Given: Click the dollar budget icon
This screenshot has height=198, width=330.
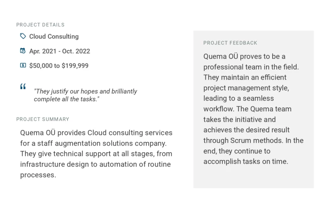Looking at the screenshot, I should pos(23,65).
